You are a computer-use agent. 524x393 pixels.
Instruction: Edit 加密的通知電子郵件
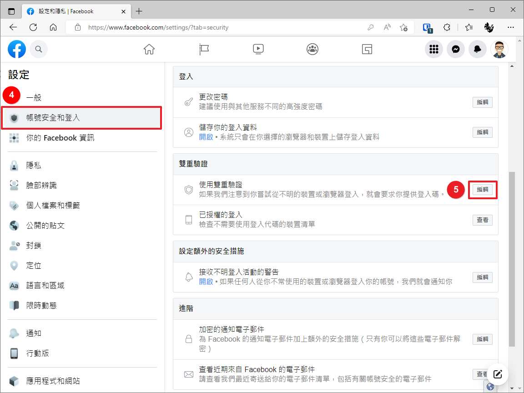pyautogui.click(x=482, y=339)
